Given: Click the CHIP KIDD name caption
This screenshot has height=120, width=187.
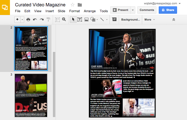Looking at the screenshot, I should (97, 66).
